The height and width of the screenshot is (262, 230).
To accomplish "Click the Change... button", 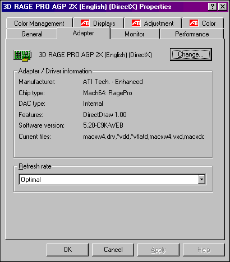I will click(x=191, y=54).
